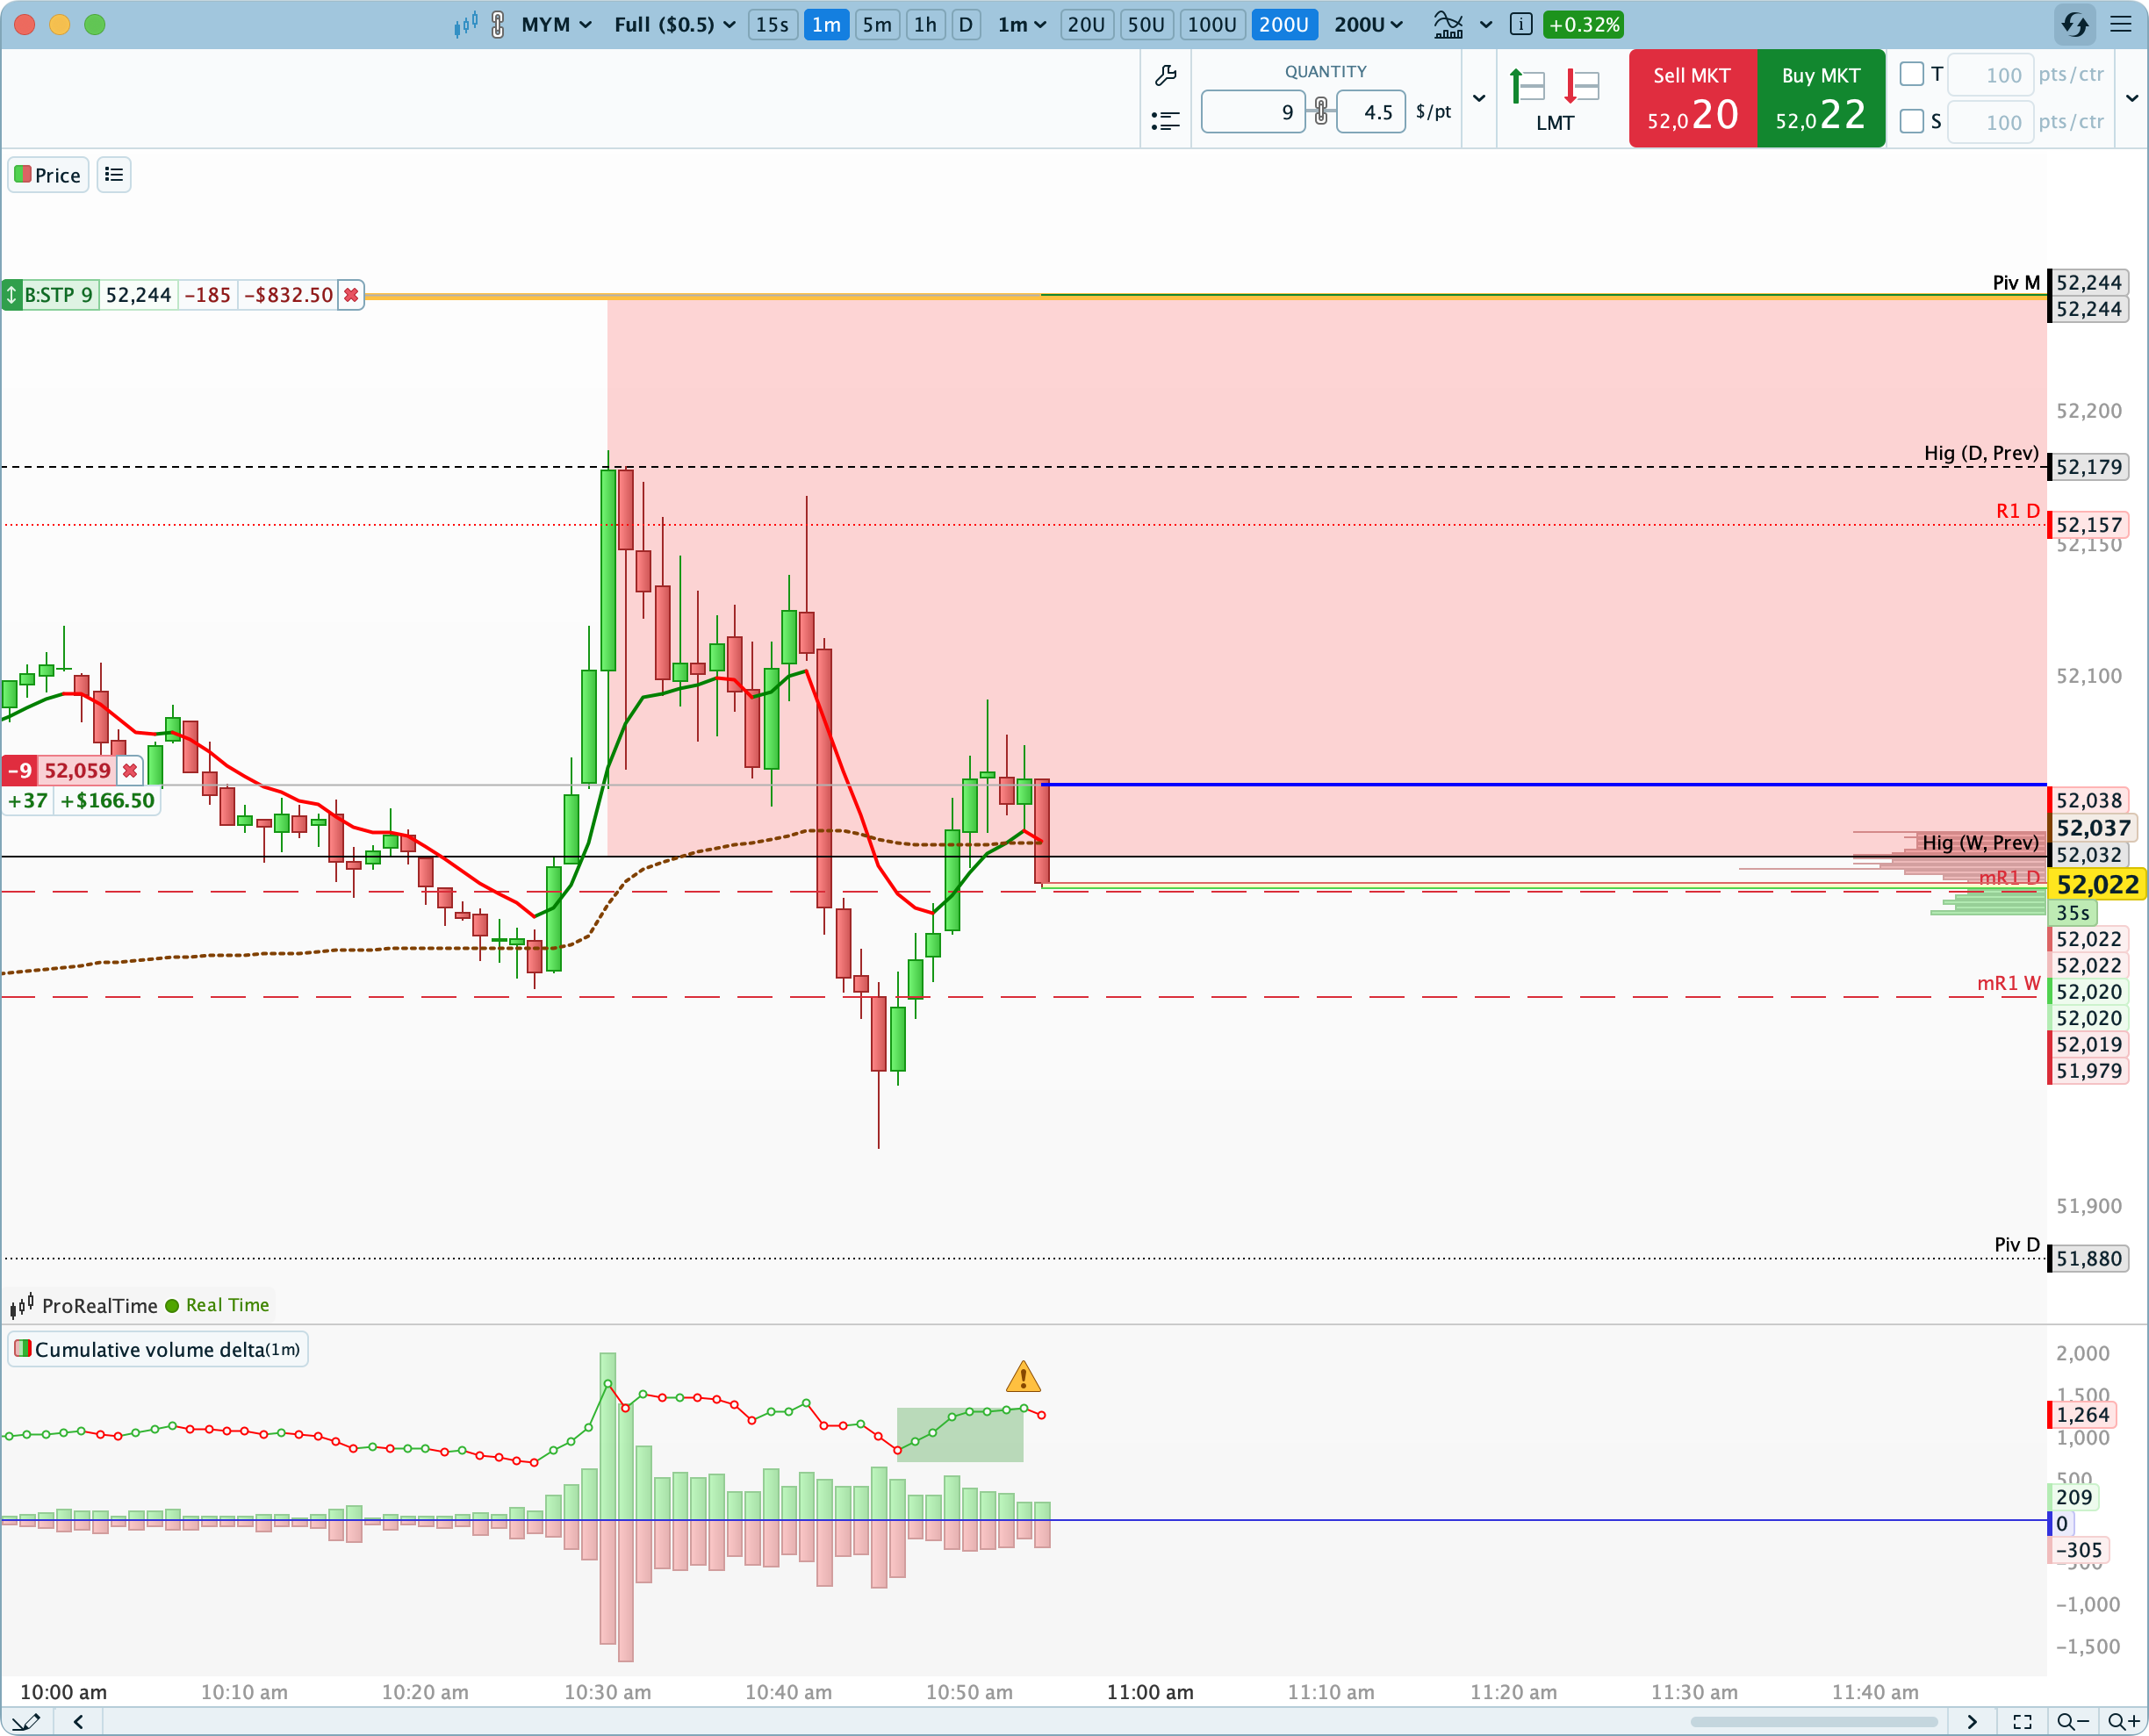Click the horizontal time scrollbar at bottom

pos(1814,1721)
